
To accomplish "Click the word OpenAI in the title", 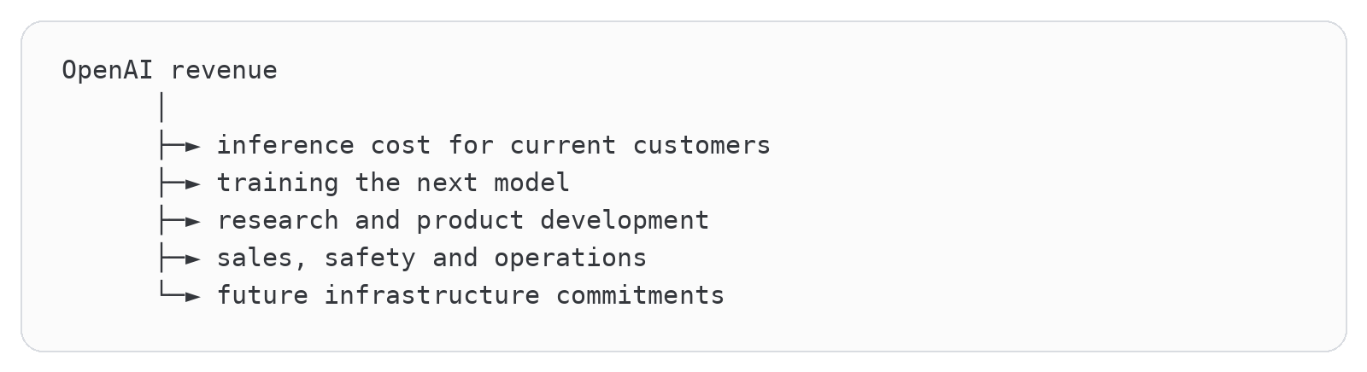I will [108, 70].
